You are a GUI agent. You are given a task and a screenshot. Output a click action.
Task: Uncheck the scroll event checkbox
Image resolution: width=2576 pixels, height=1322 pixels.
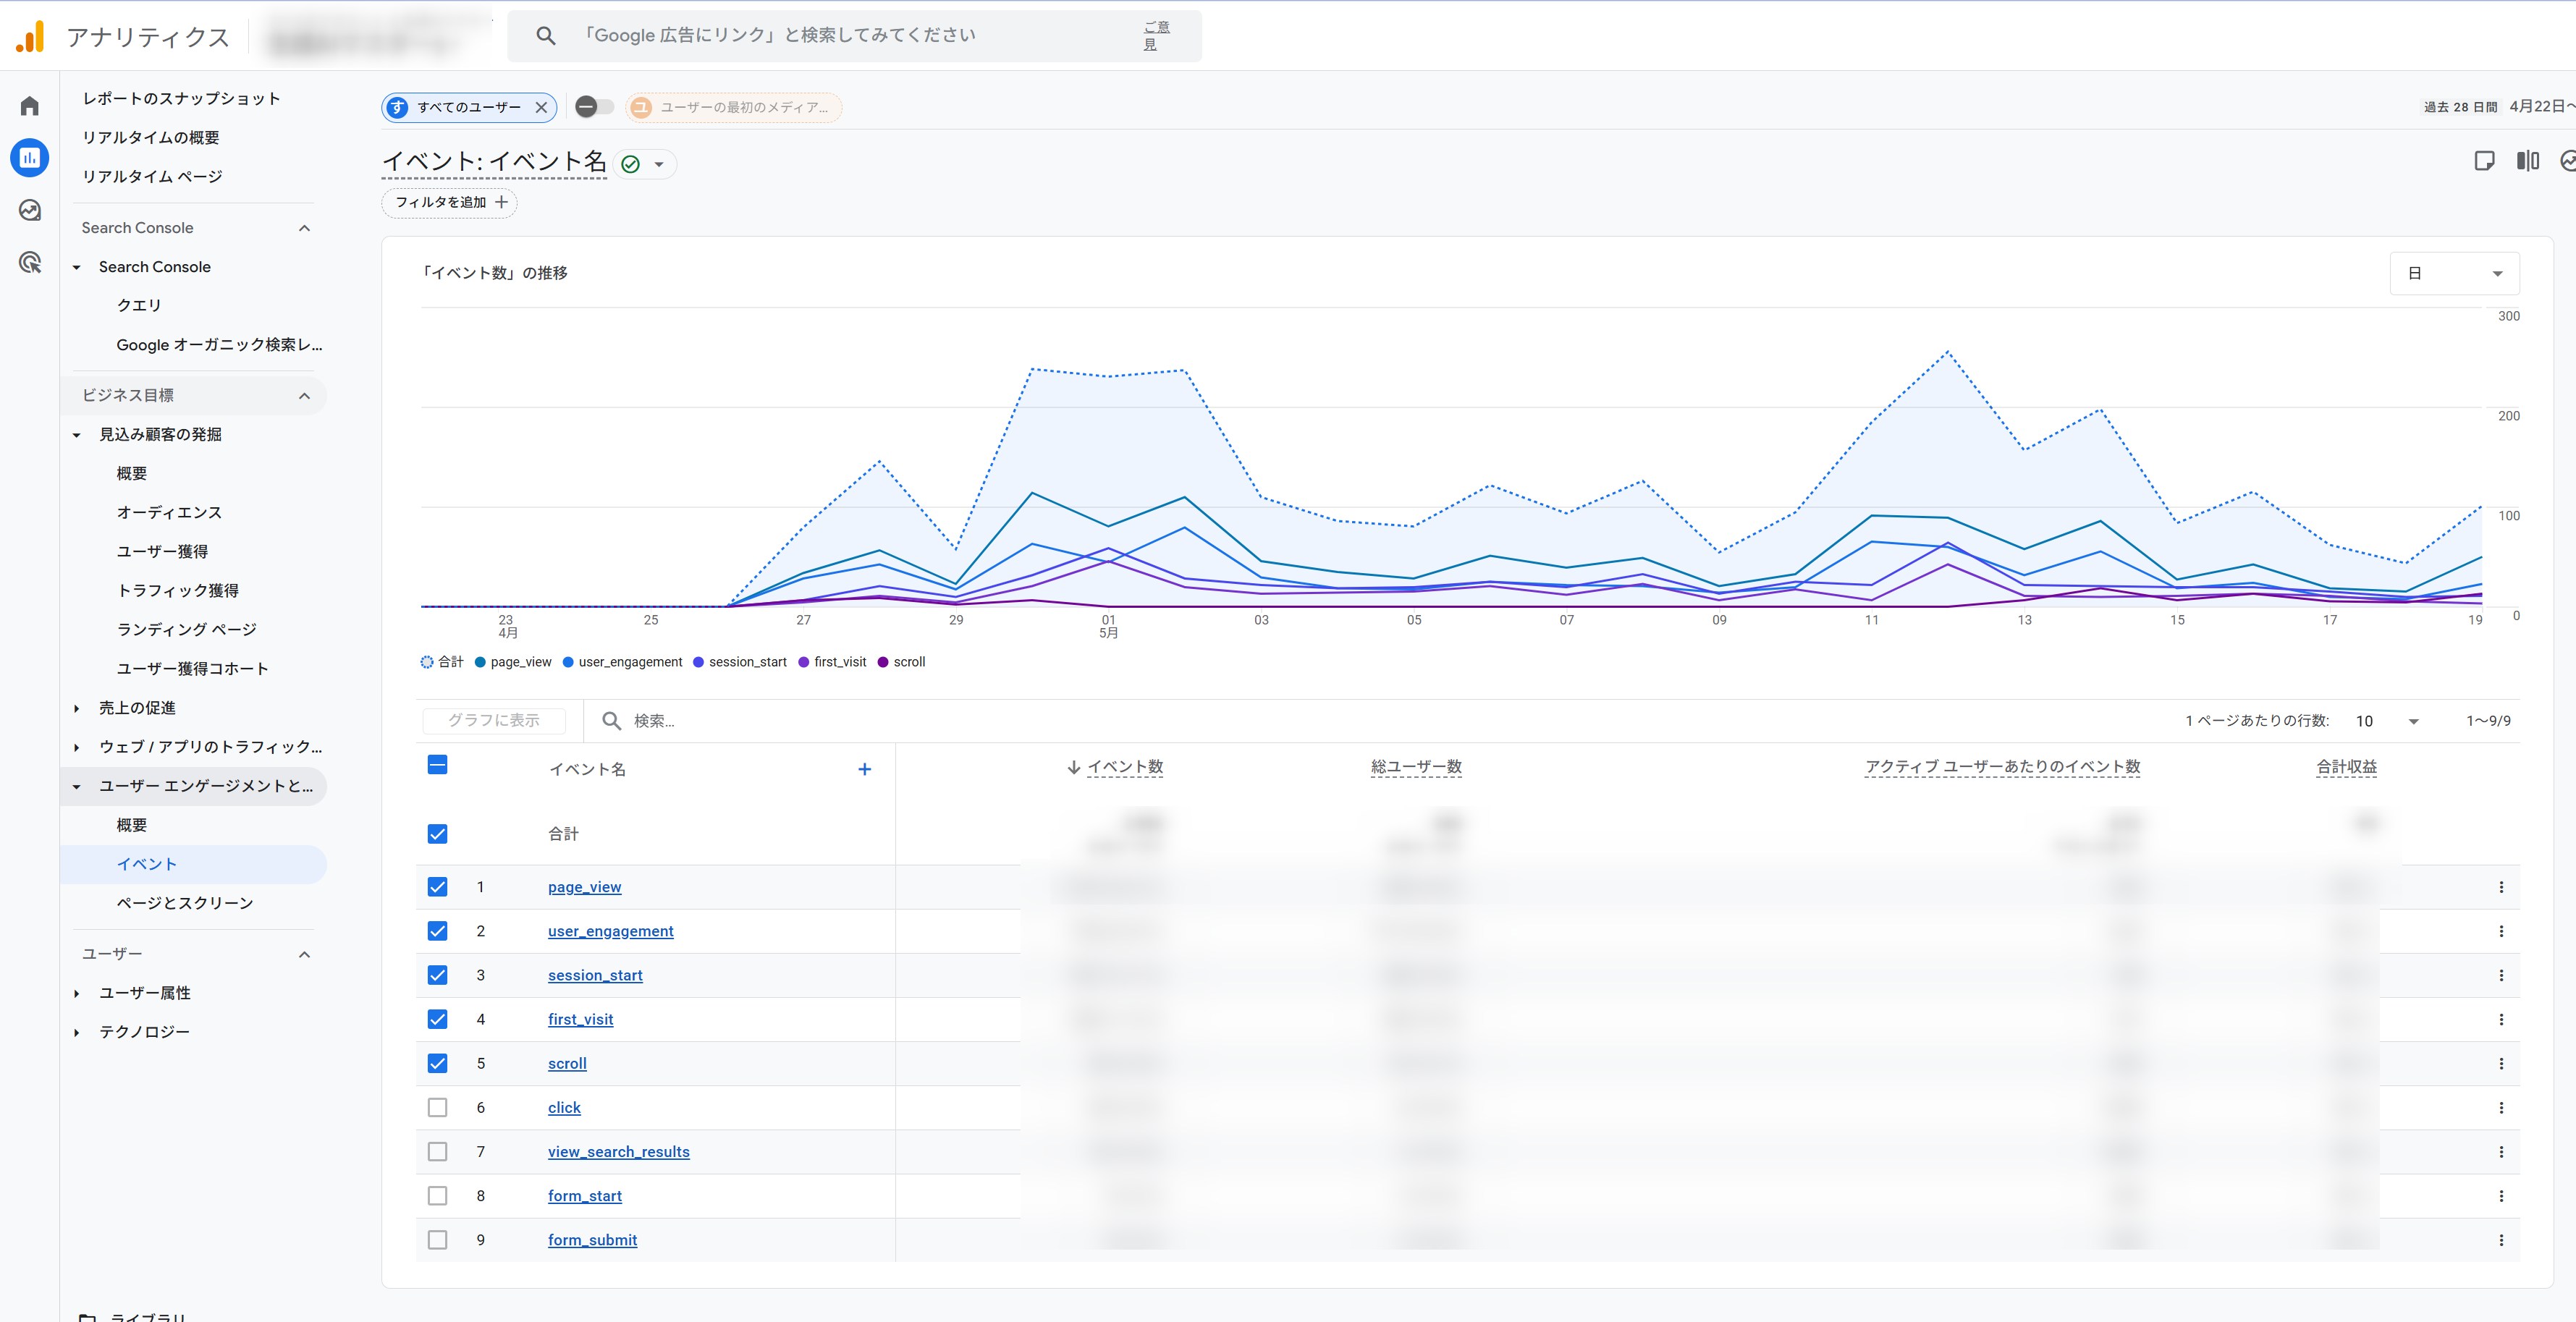click(437, 1063)
